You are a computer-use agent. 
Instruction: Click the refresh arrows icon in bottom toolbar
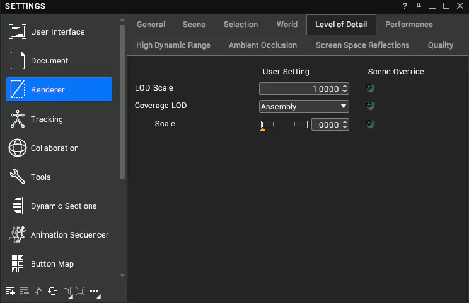[52, 291]
